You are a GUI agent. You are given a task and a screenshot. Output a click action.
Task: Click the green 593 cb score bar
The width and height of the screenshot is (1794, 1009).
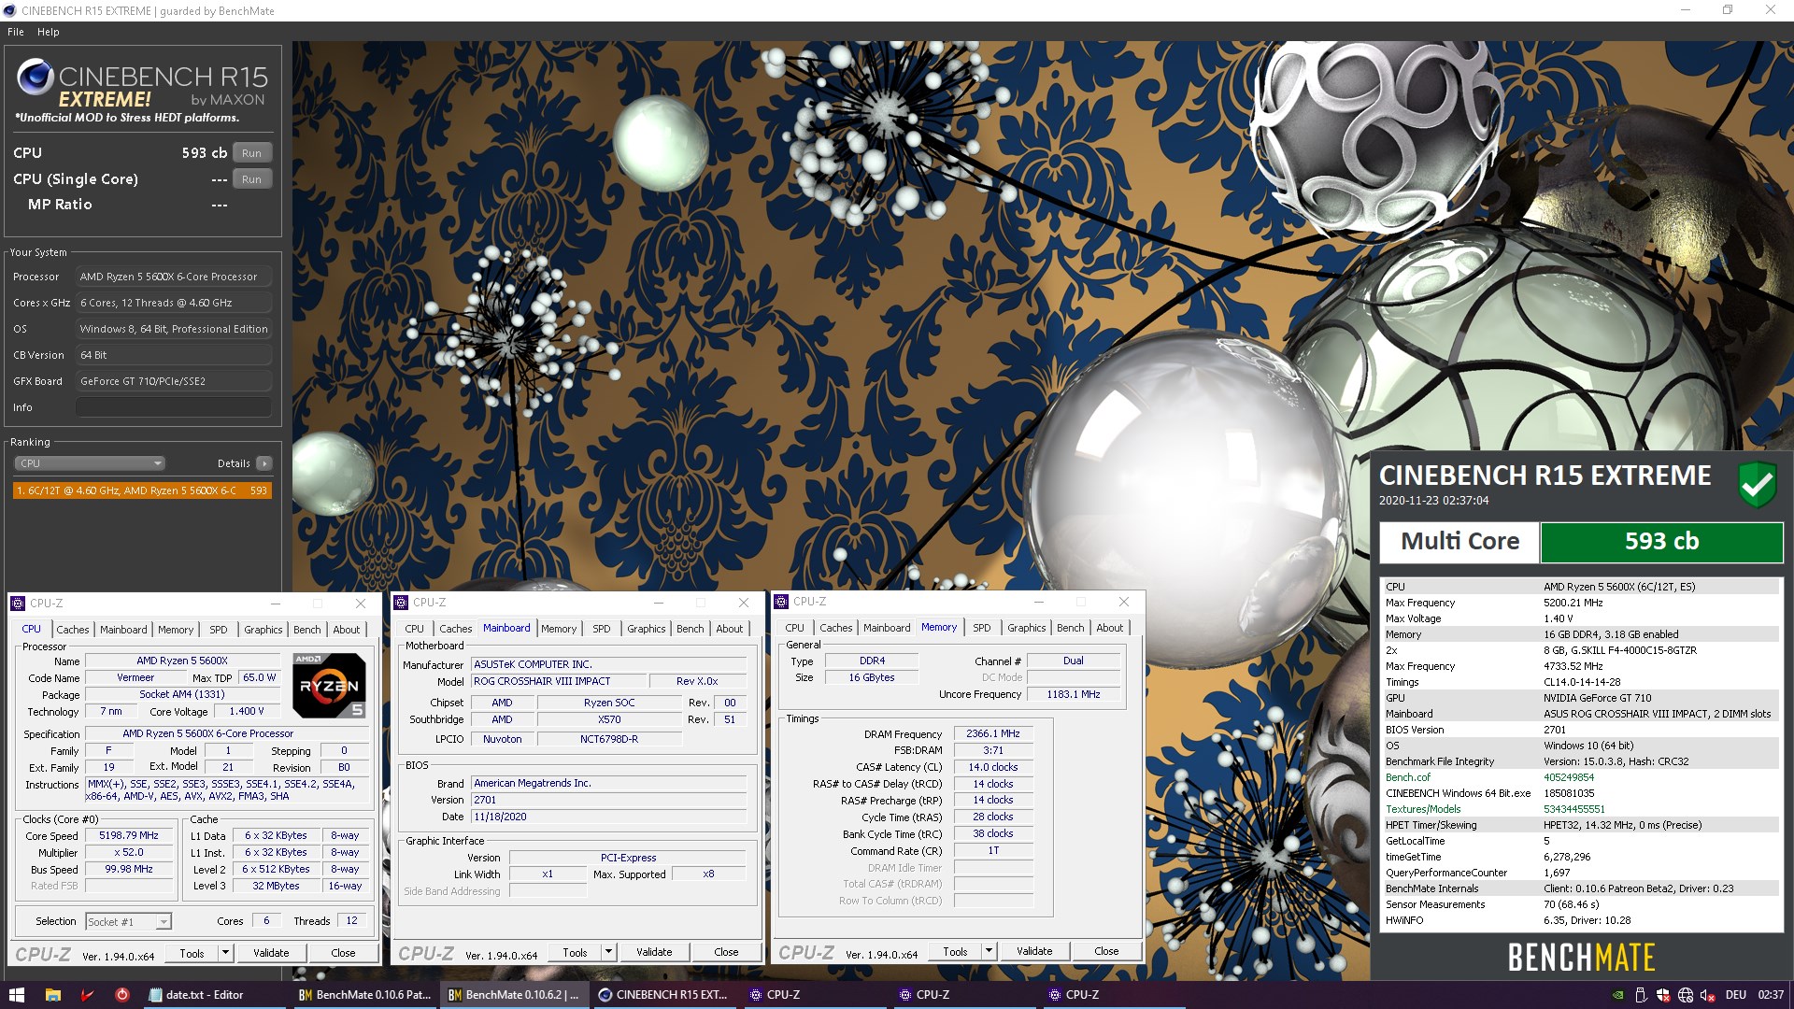coord(1661,542)
